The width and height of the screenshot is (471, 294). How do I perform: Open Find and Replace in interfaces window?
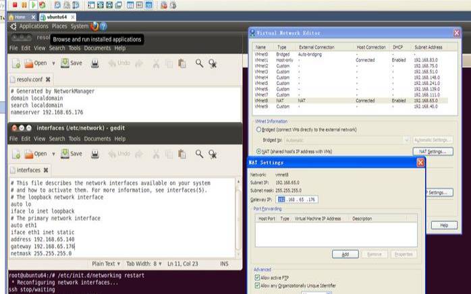[x=213, y=154]
